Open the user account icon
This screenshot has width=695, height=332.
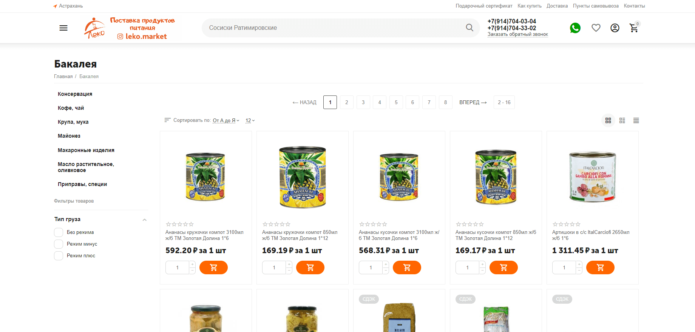coord(615,28)
